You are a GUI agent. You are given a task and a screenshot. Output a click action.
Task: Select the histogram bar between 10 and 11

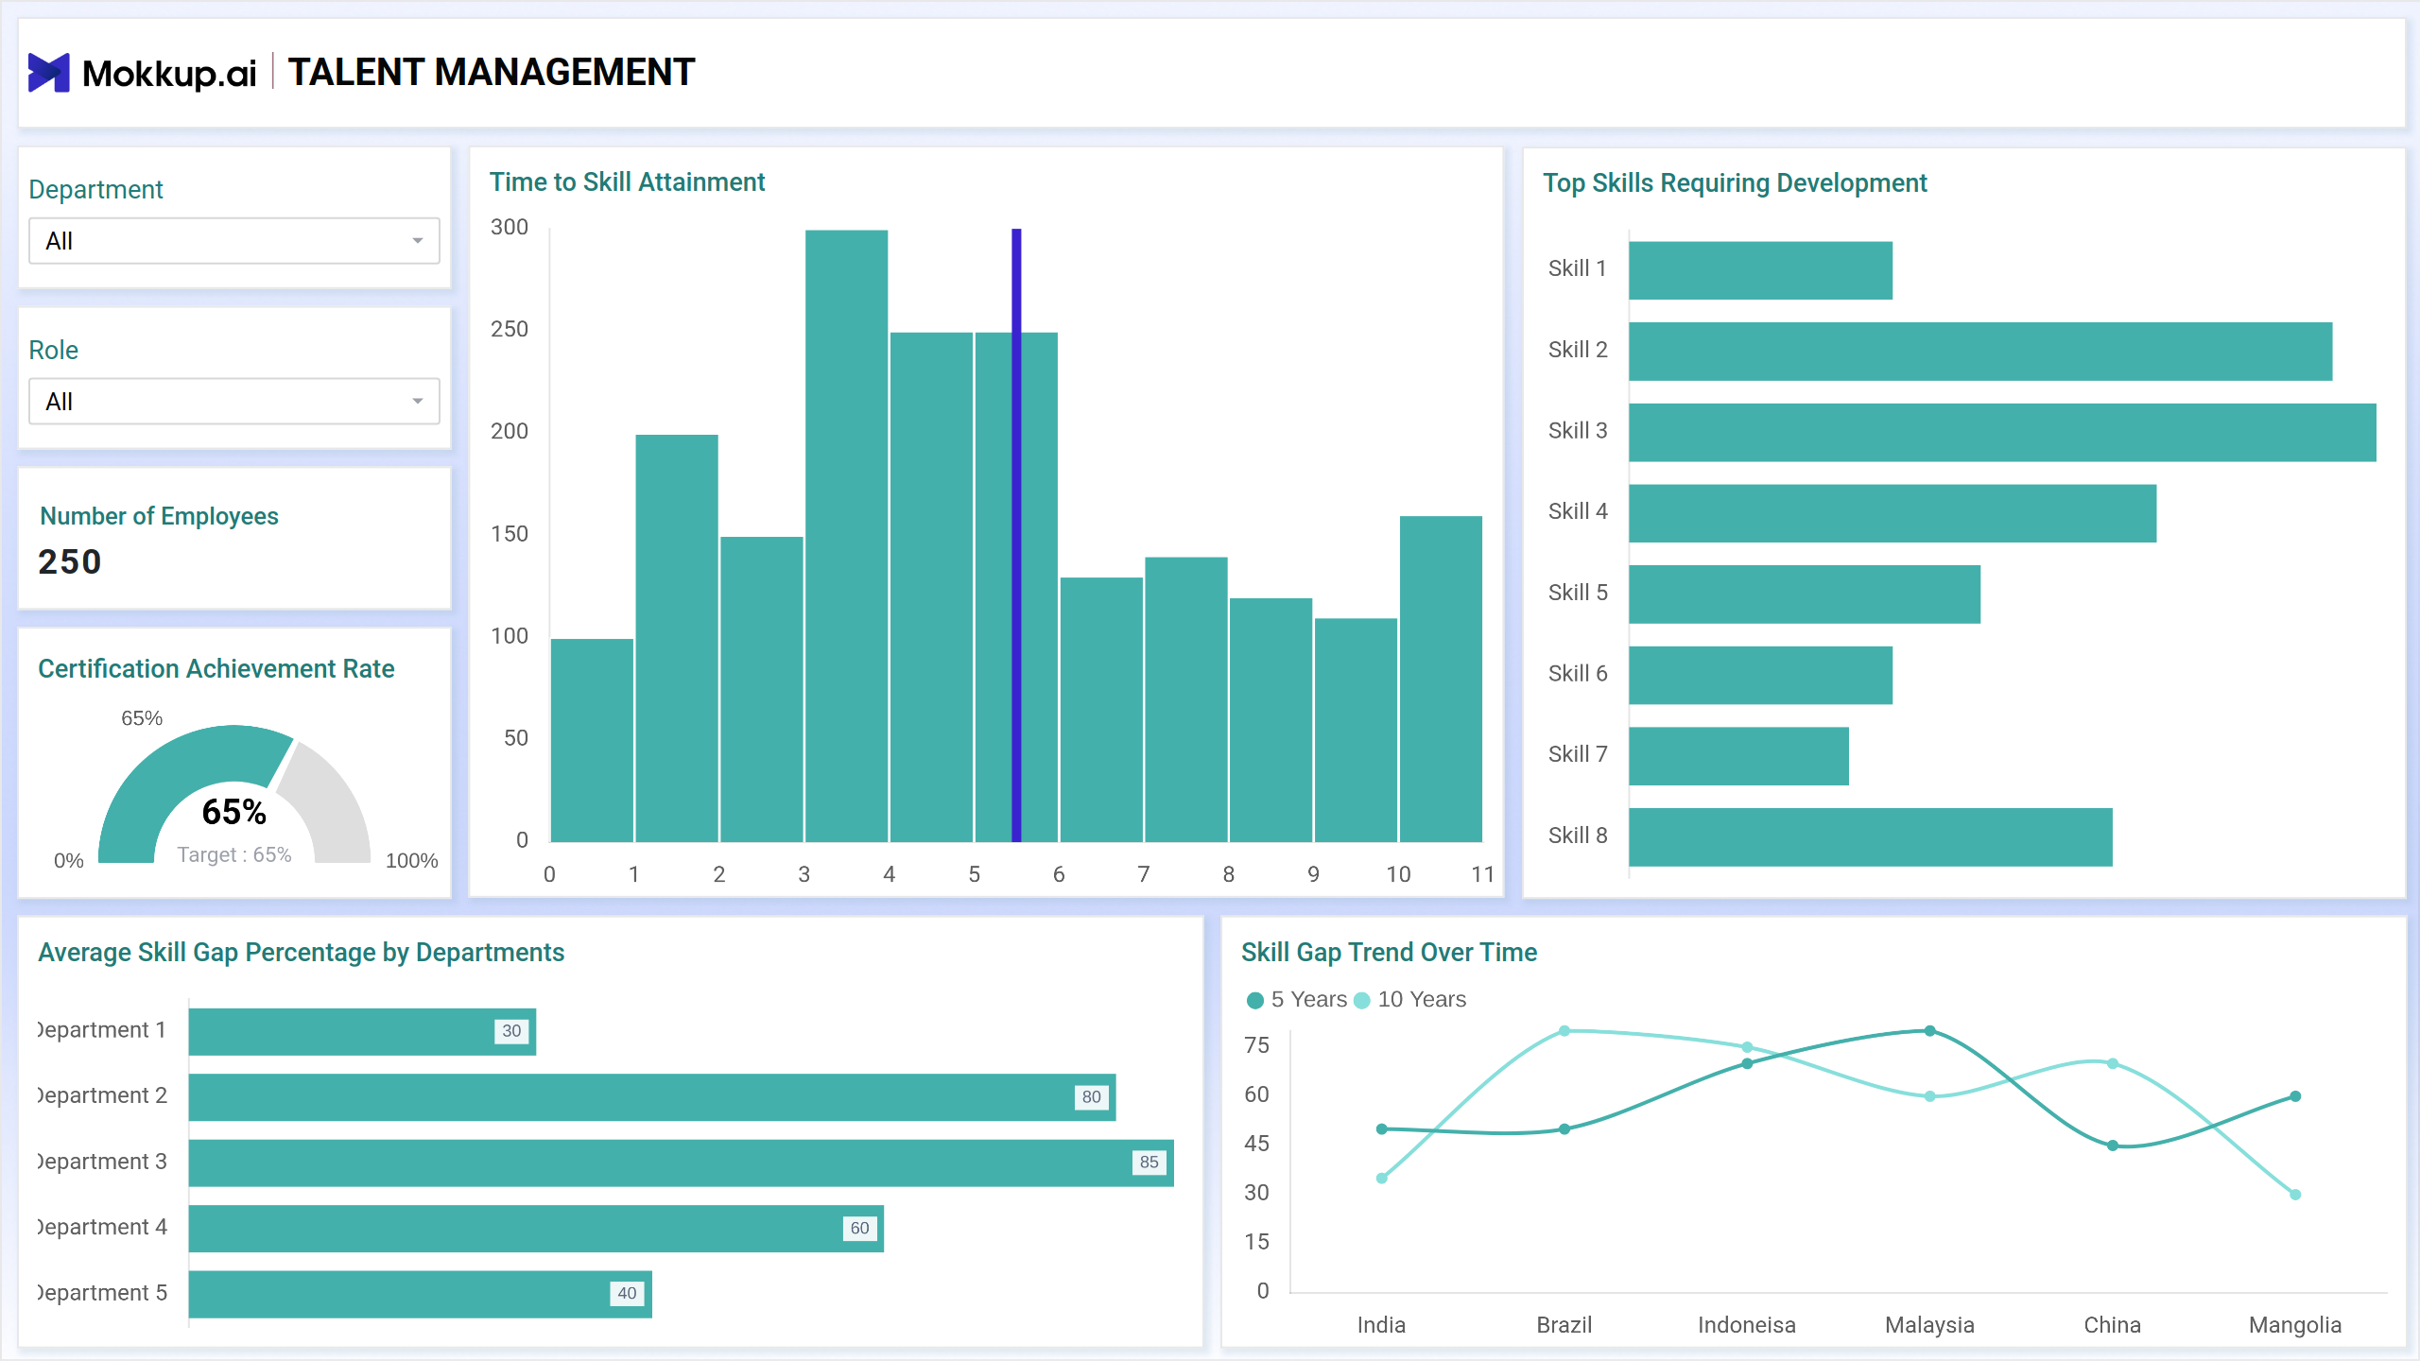point(1441,679)
